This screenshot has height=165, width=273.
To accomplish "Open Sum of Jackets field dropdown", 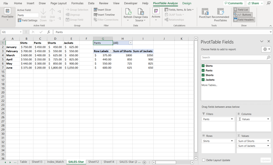I will pyautogui.click(x=268, y=146).
